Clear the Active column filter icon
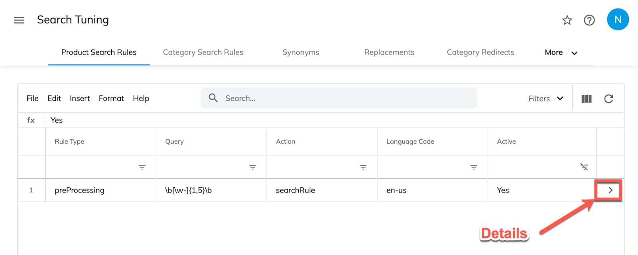The height and width of the screenshot is (255, 638). (584, 167)
